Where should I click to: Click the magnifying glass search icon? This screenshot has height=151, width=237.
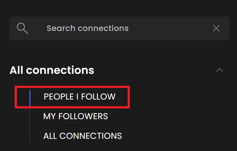pos(22,28)
